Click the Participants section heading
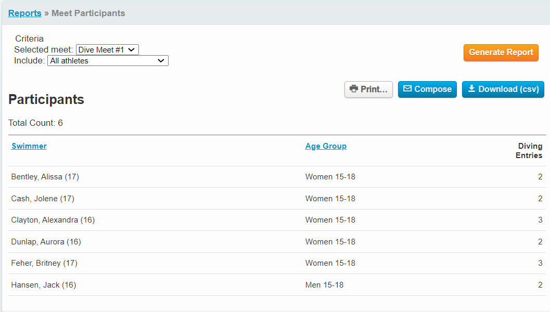The width and height of the screenshot is (550, 312). coord(46,99)
